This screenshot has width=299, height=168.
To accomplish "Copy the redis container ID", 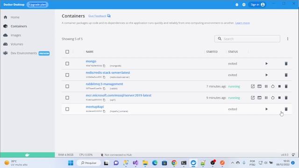I will point(104,77).
